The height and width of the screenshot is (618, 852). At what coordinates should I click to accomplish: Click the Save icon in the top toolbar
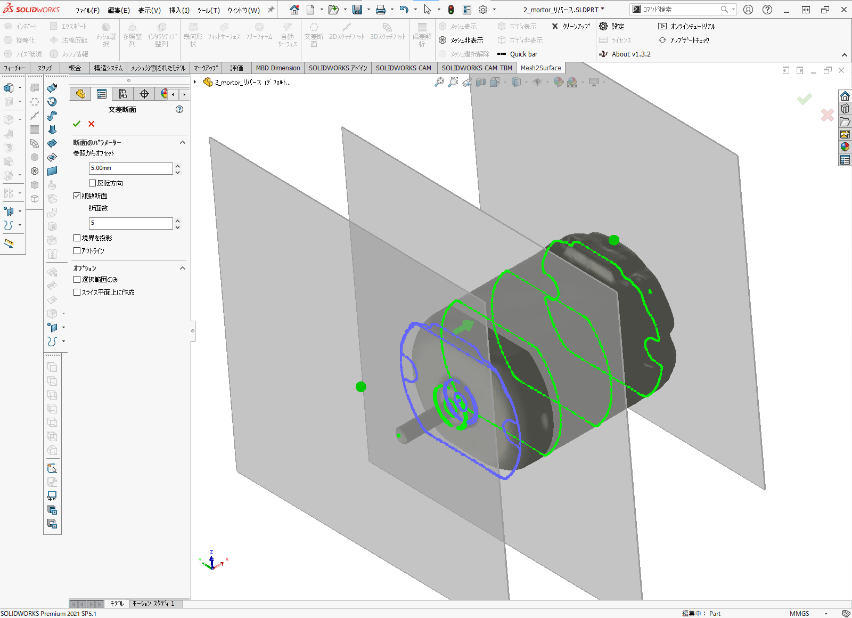tap(357, 10)
